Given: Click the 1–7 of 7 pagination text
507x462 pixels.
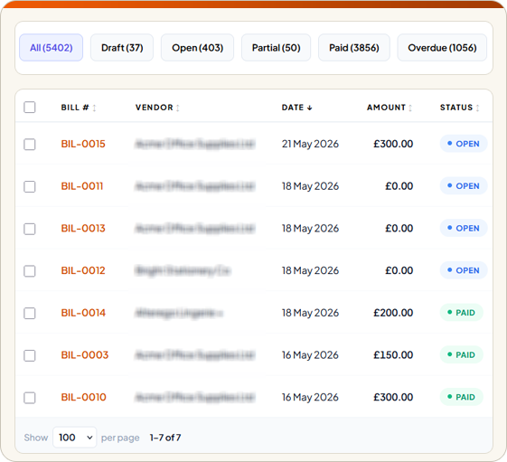Looking at the screenshot, I should 165,438.
